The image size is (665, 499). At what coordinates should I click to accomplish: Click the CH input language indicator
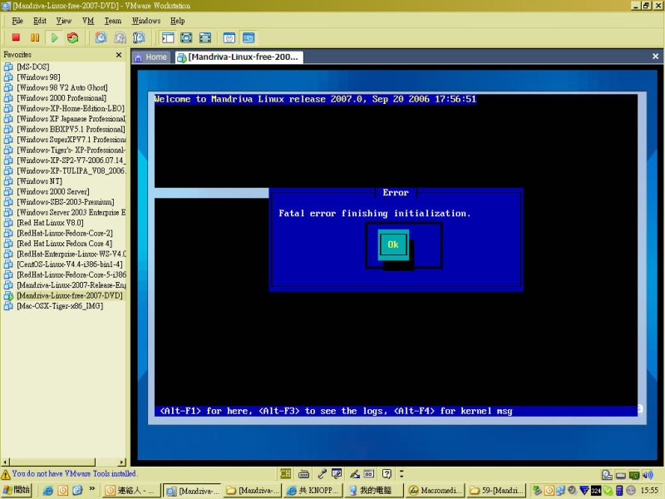click(x=285, y=473)
